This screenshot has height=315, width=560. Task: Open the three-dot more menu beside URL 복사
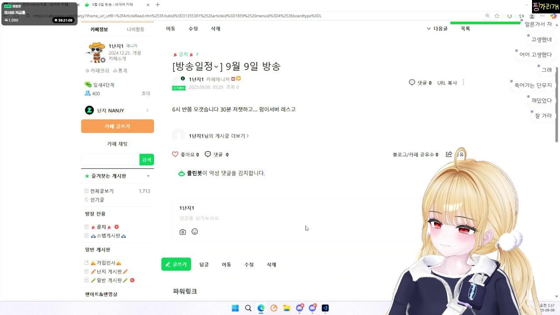pyautogui.click(x=463, y=82)
